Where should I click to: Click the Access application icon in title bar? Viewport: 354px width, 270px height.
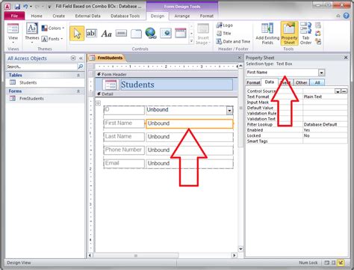tap(7, 7)
